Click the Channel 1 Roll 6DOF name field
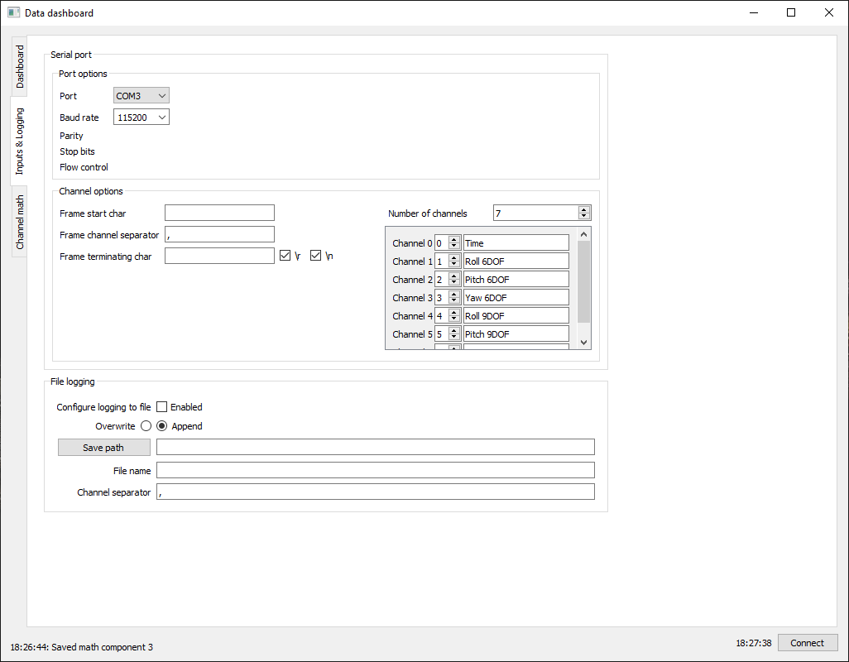The height and width of the screenshot is (662, 849). click(516, 261)
